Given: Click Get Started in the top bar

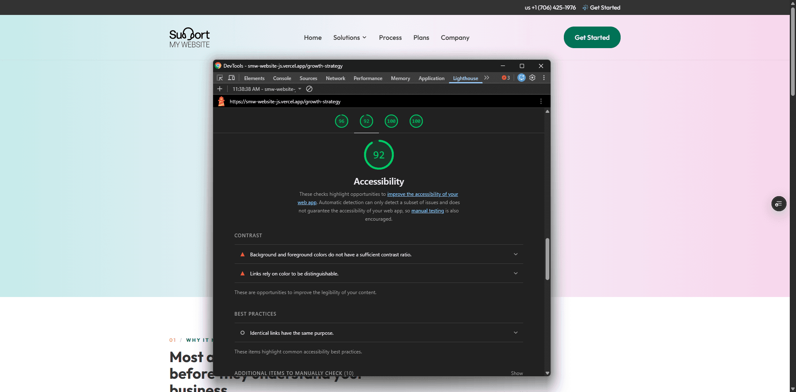Looking at the screenshot, I should [x=601, y=7].
